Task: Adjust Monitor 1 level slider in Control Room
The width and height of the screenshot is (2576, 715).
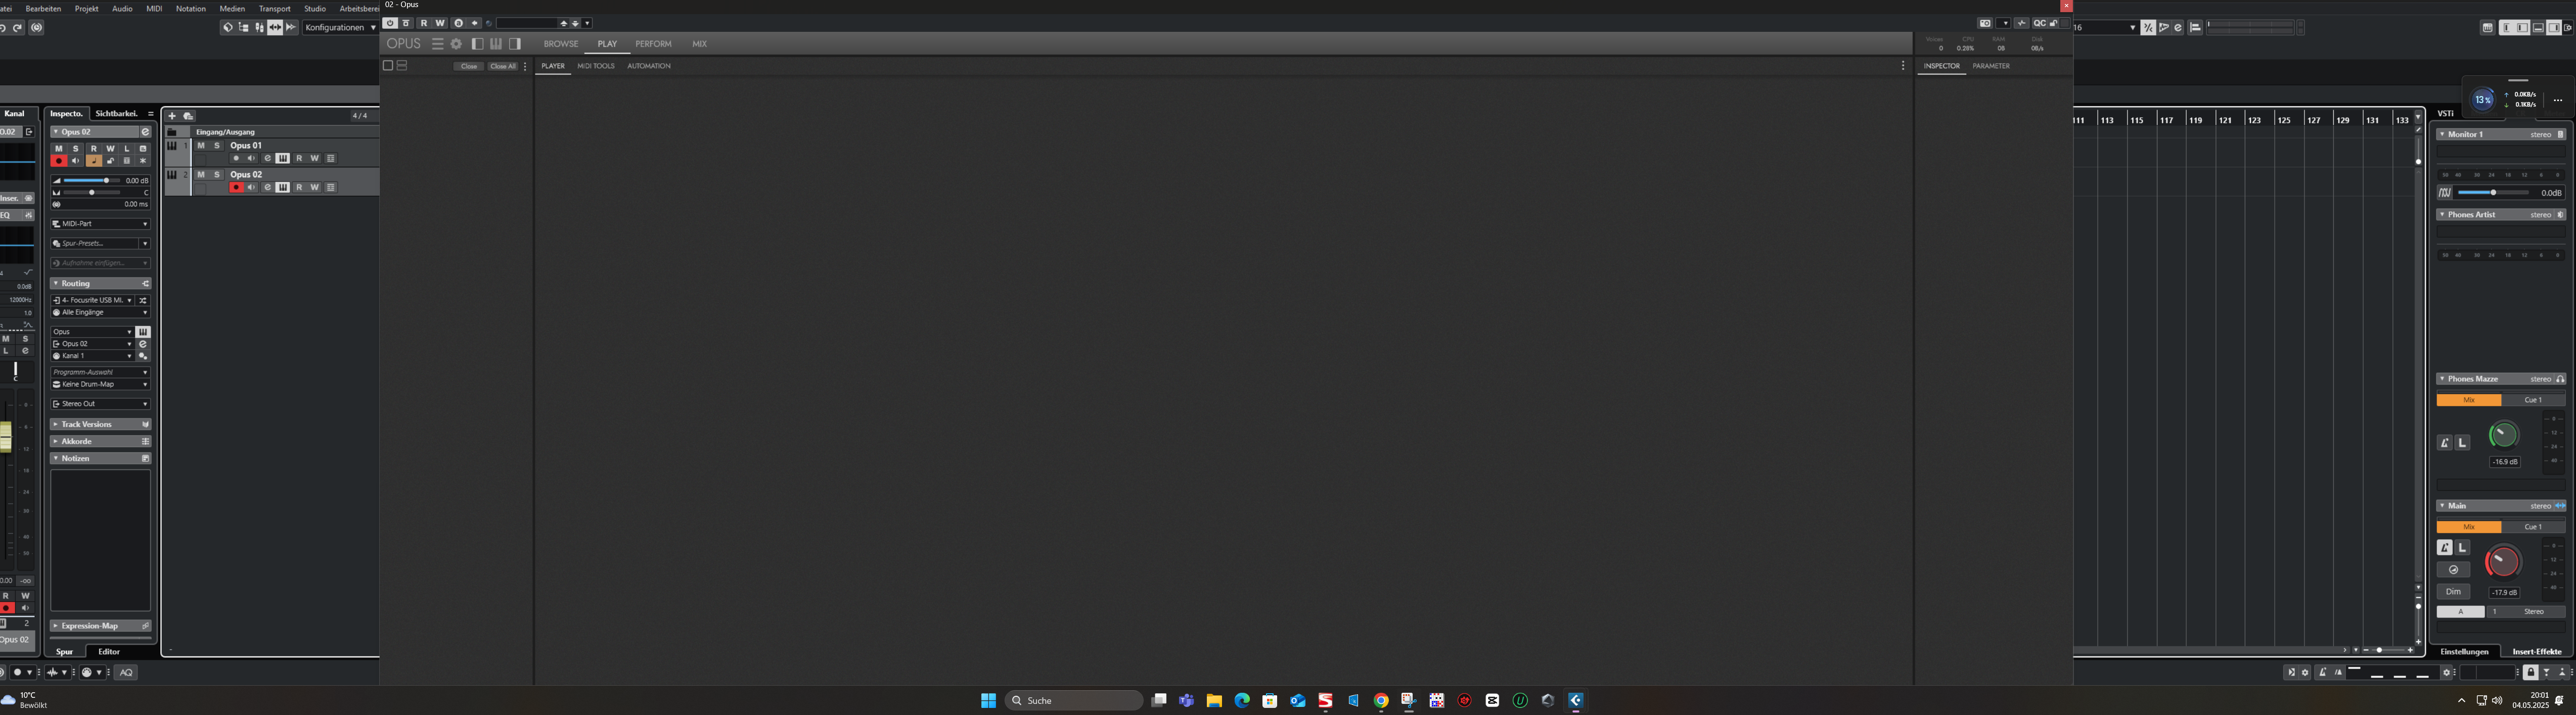Action: (2494, 193)
